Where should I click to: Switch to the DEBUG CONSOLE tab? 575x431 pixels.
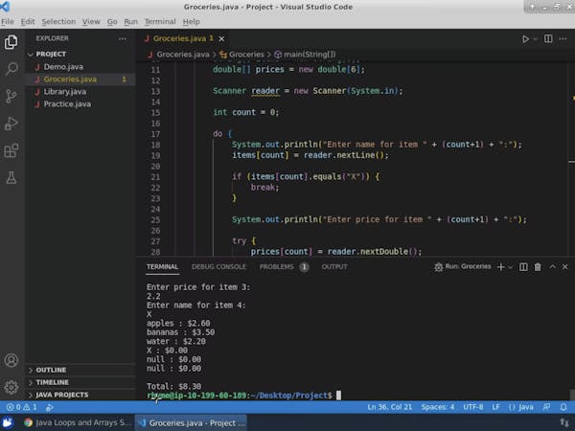(218, 267)
